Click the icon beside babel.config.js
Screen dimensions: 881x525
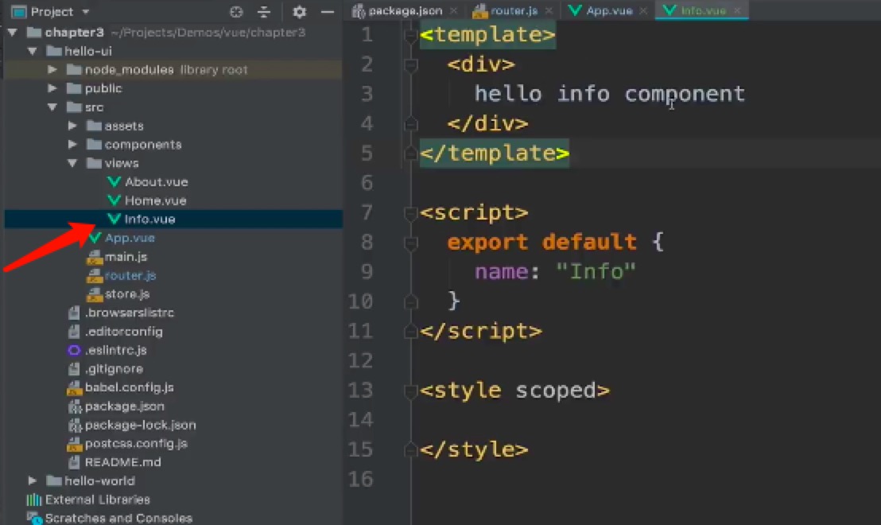(x=74, y=388)
